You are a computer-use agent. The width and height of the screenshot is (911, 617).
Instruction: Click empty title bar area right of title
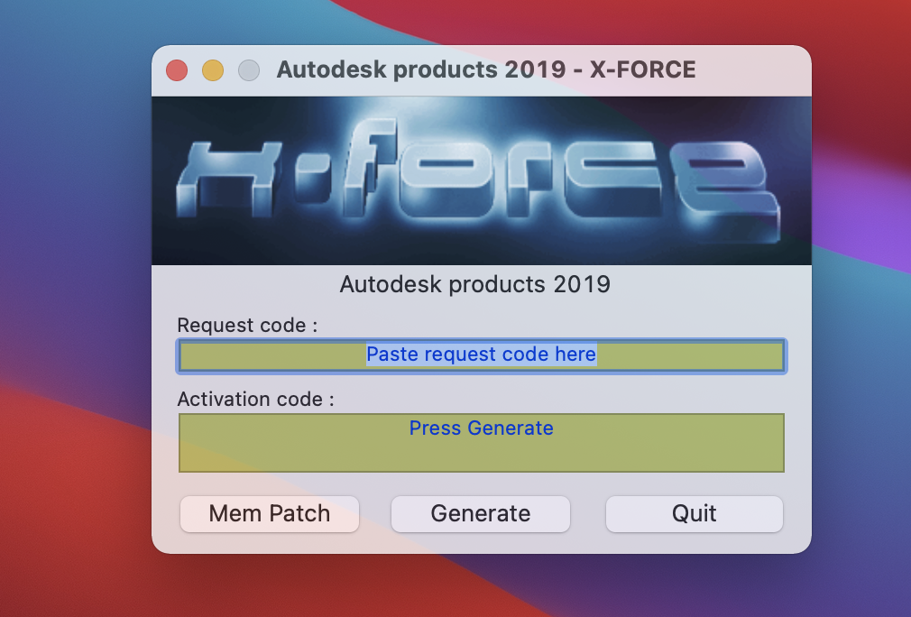pyautogui.click(x=753, y=70)
